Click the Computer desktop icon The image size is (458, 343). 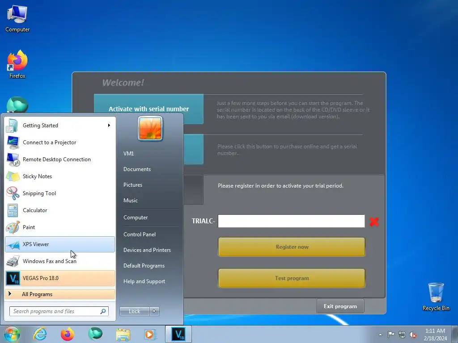[x=17, y=19]
